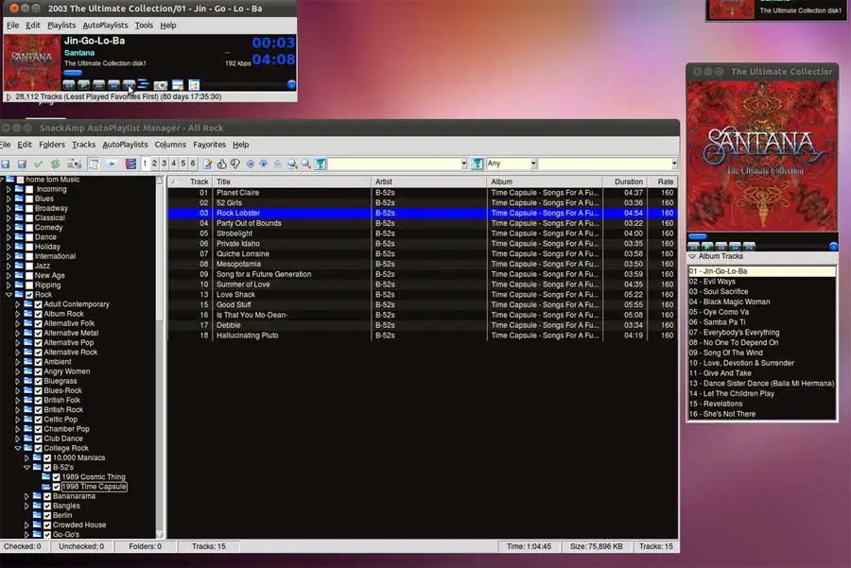Open the Favorites menu

210,145
